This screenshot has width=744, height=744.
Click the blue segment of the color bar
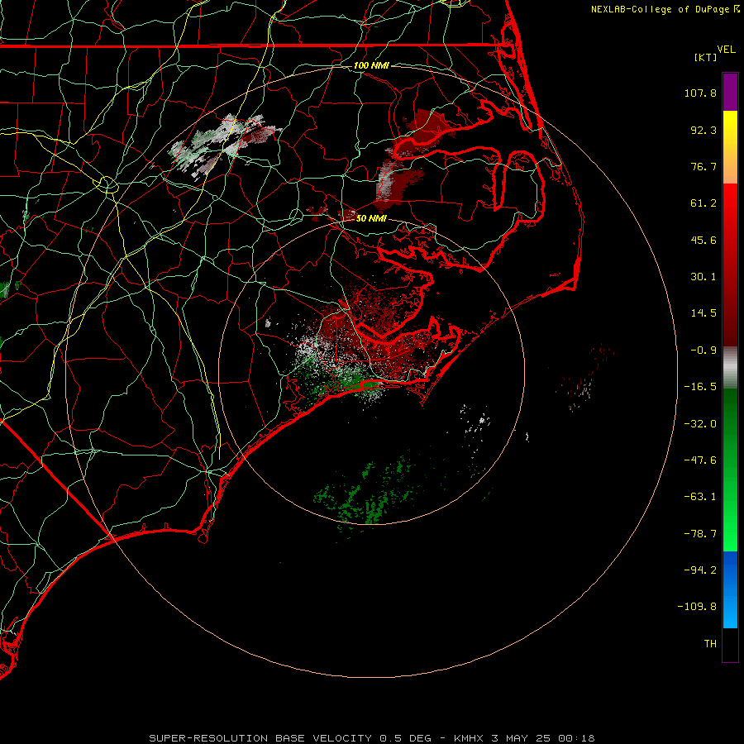click(x=730, y=589)
